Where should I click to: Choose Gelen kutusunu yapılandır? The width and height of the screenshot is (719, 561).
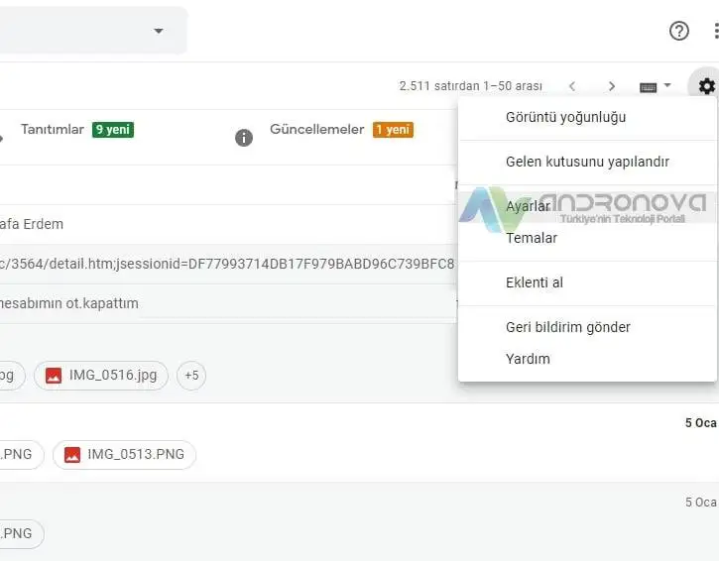587,162
